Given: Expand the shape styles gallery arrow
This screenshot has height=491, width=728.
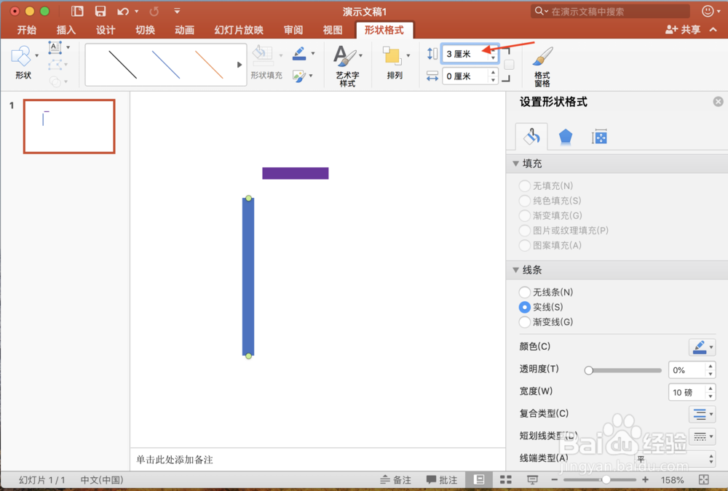Looking at the screenshot, I should 240,65.
